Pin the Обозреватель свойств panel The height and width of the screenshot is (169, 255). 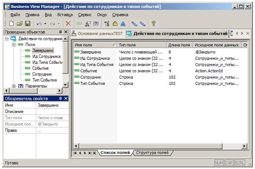click(x=60, y=98)
